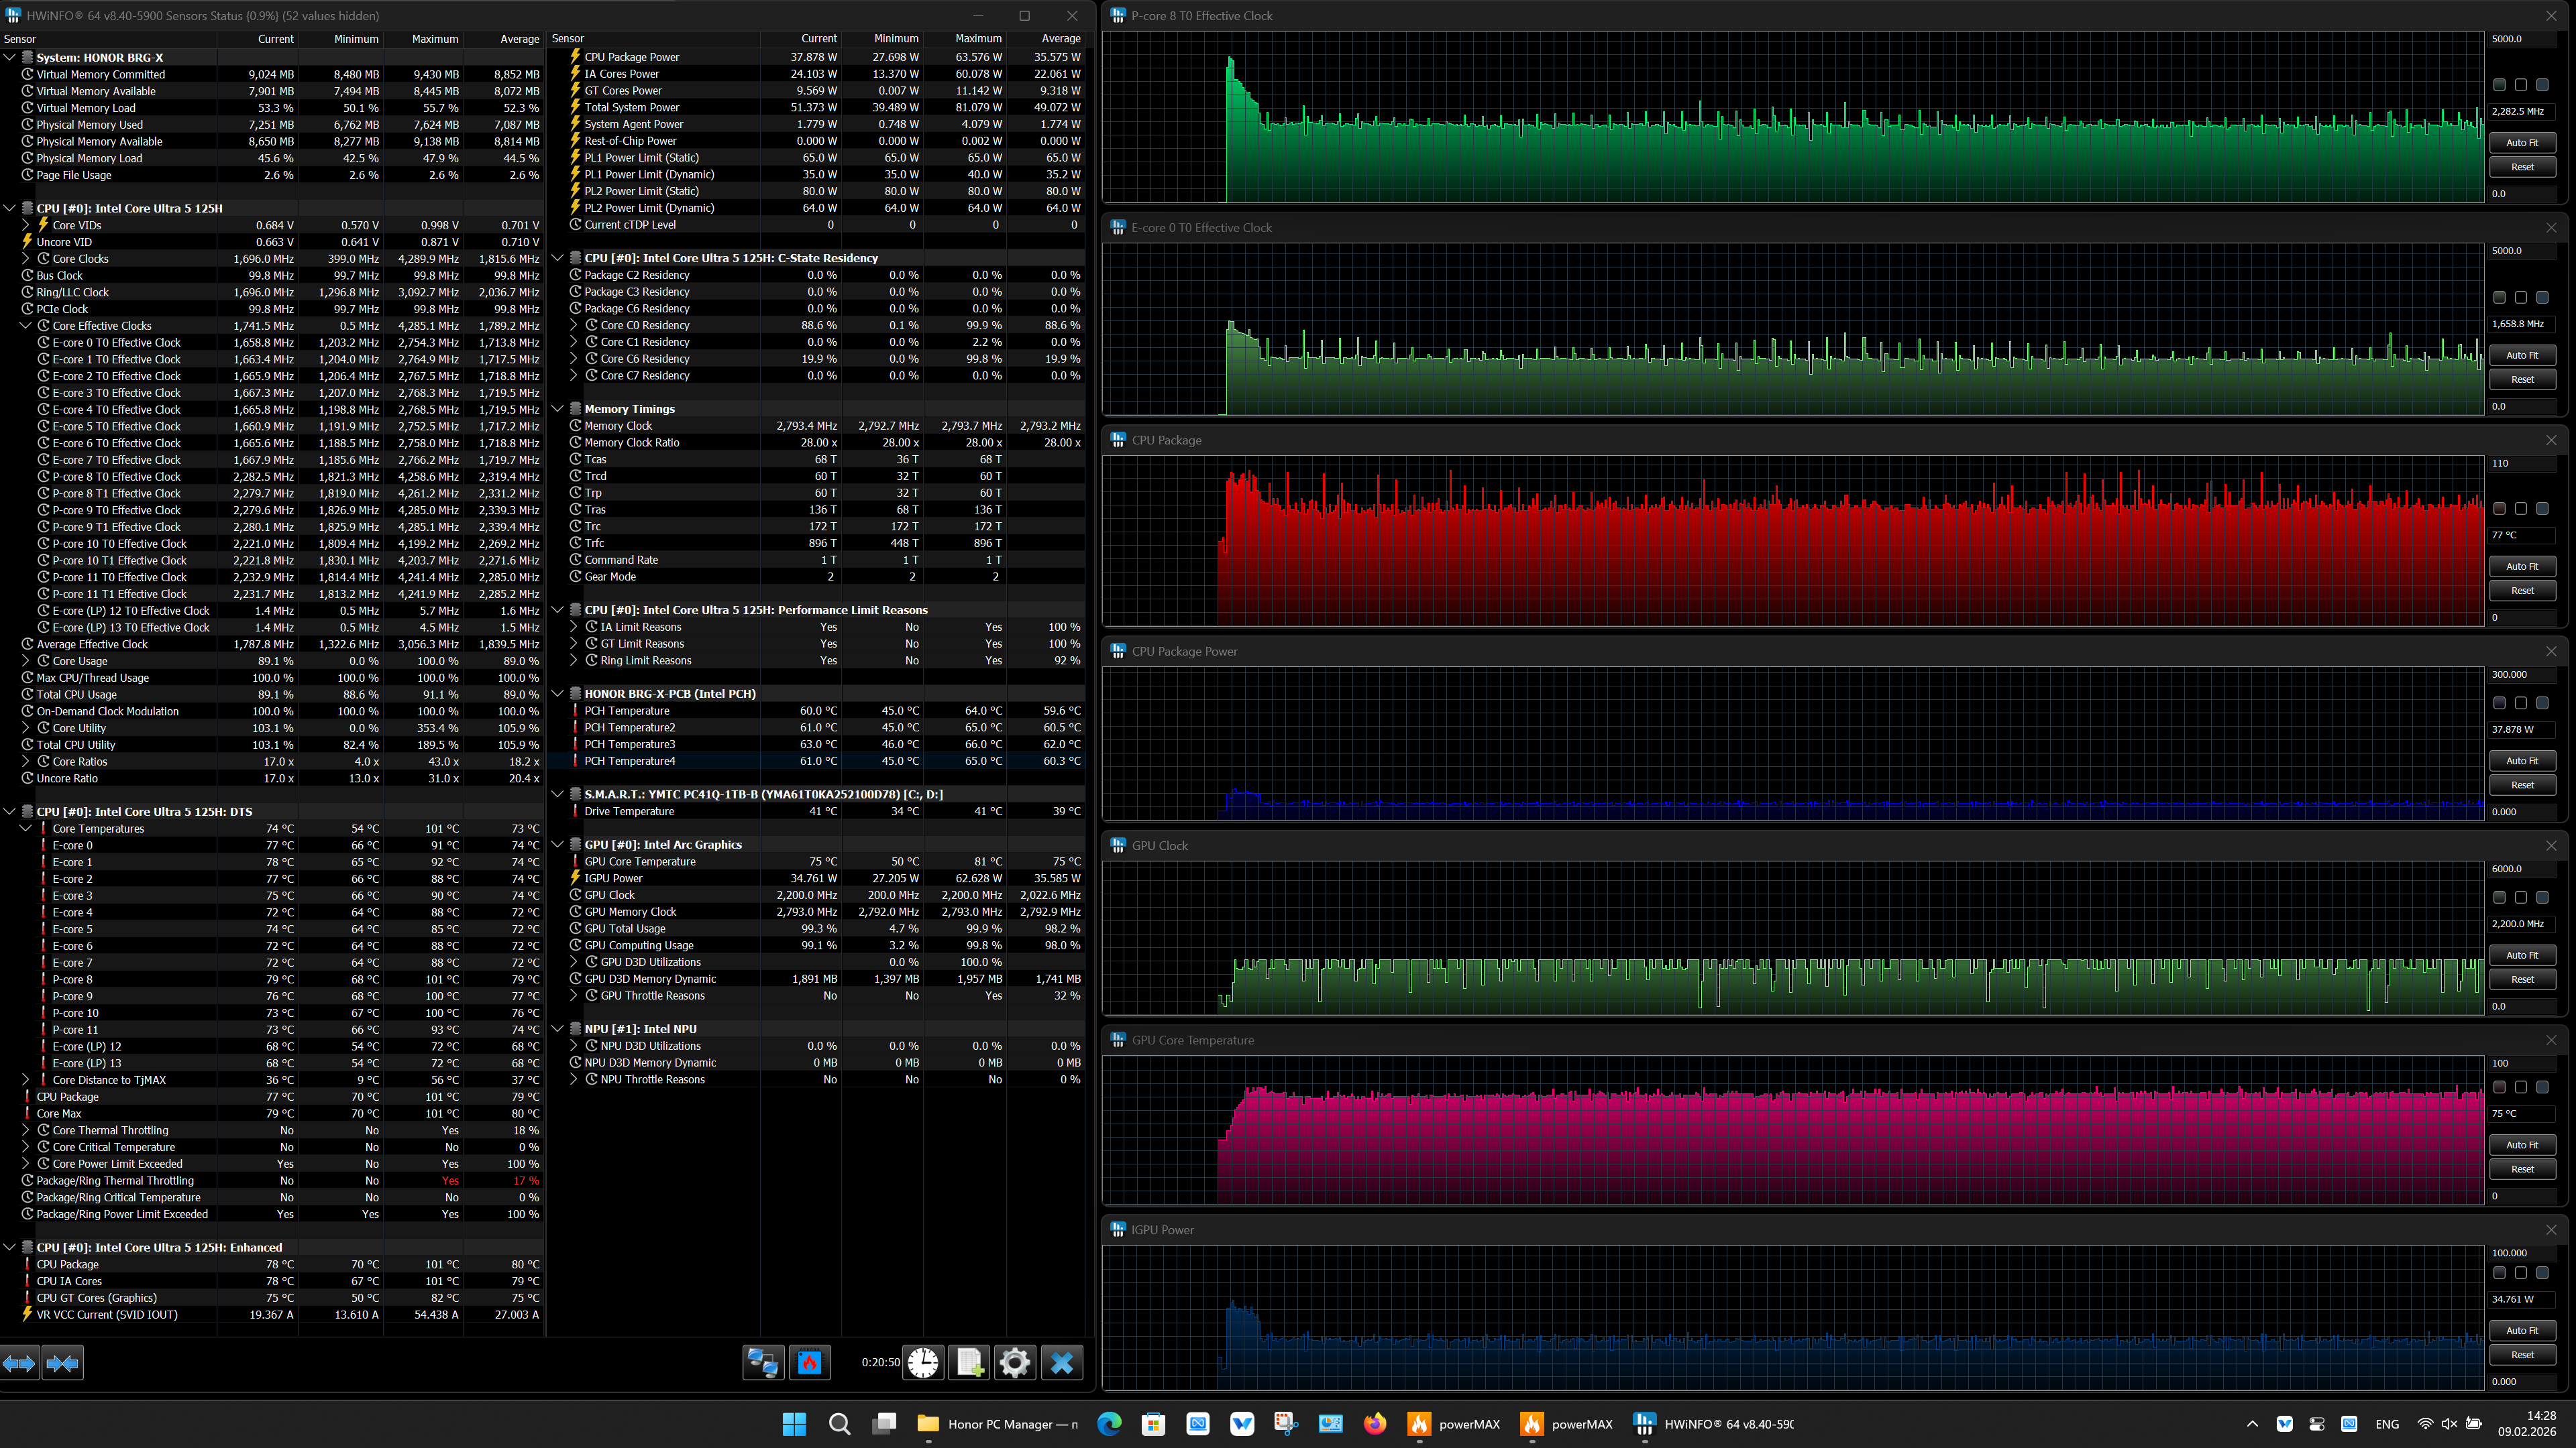Click the blue X close sensors icon
This screenshot has height=1448, width=2576.
pos(1062,1362)
